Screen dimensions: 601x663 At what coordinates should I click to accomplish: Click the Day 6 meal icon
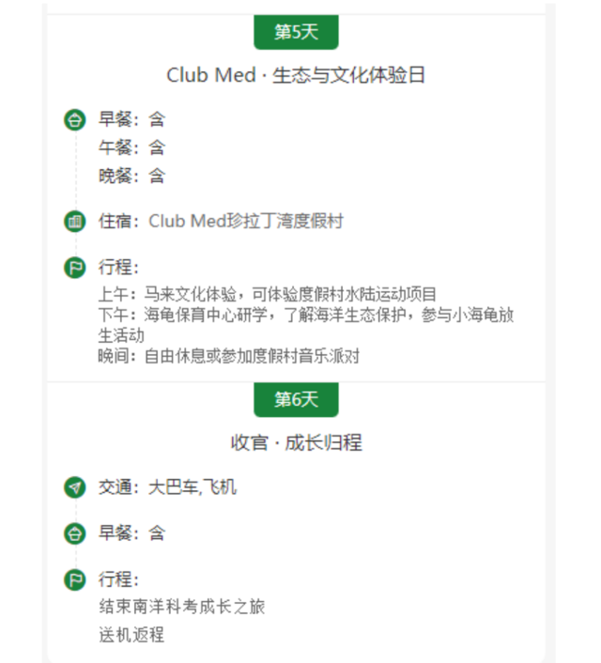pos(75,533)
